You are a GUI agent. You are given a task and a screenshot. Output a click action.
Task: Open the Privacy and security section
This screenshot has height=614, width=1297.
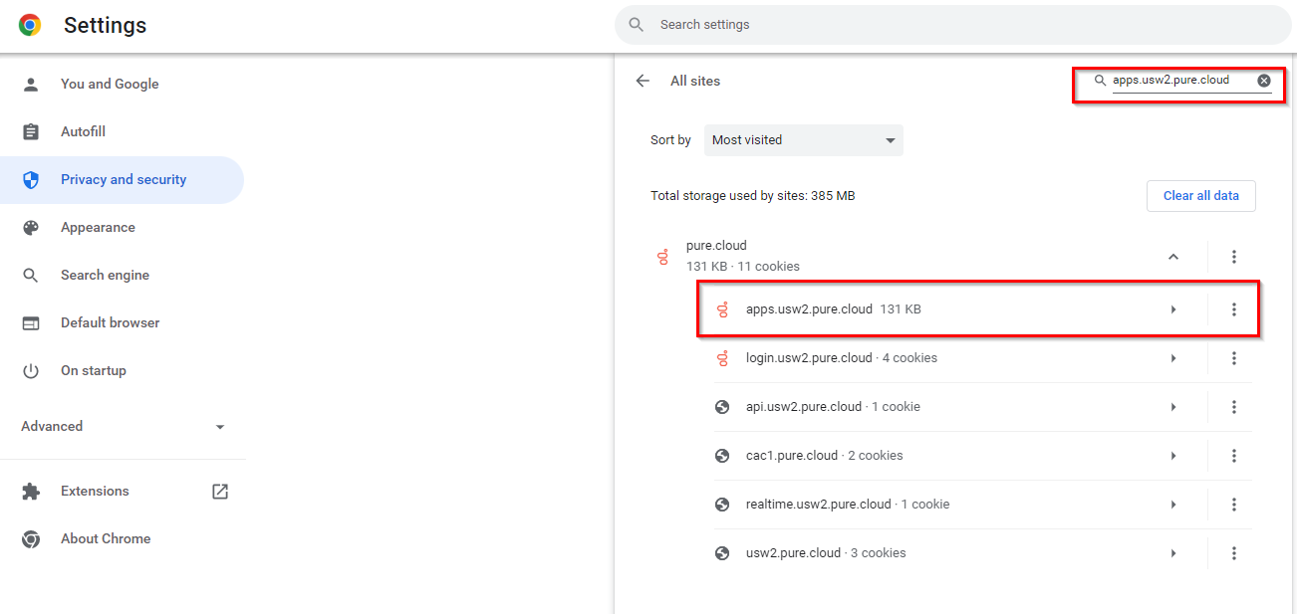[123, 180]
